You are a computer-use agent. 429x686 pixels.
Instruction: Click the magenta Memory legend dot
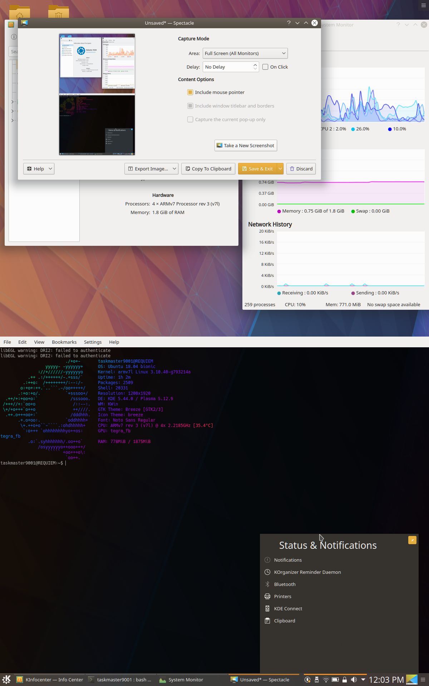[x=279, y=211]
